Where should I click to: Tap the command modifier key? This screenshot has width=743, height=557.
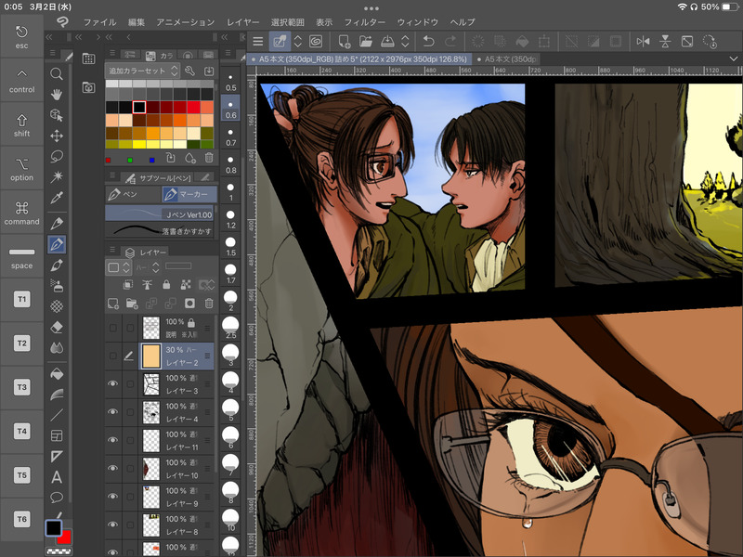coord(21,213)
